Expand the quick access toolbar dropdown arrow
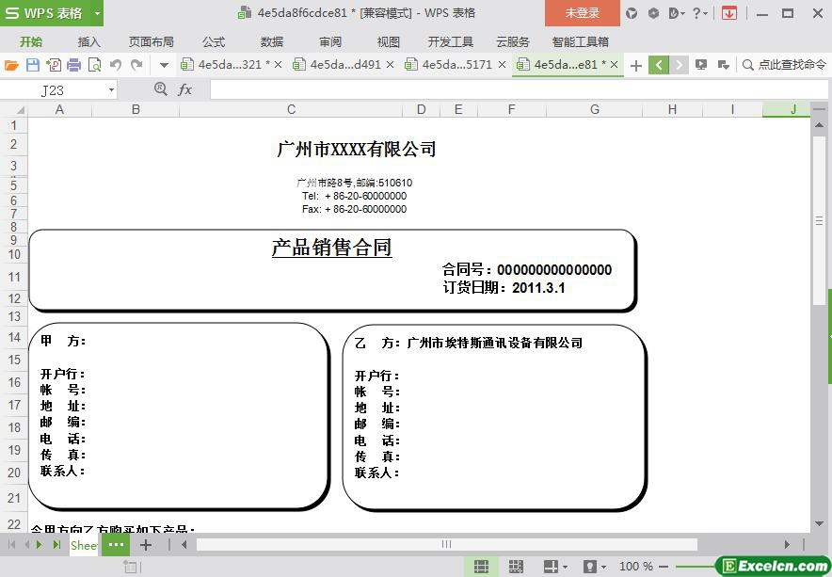 pos(164,65)
